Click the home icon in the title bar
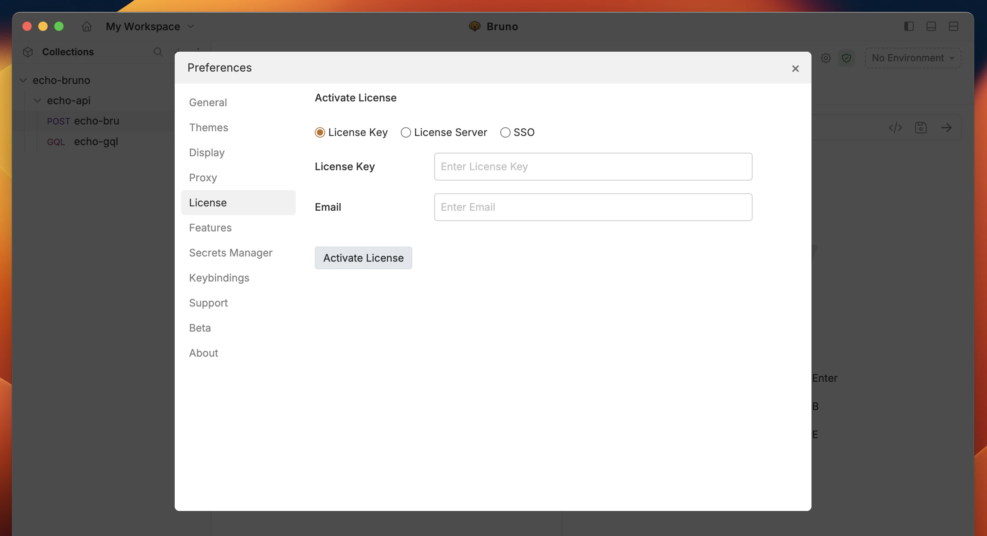Screen dimensions: 987x536 [x=86, y=26]
